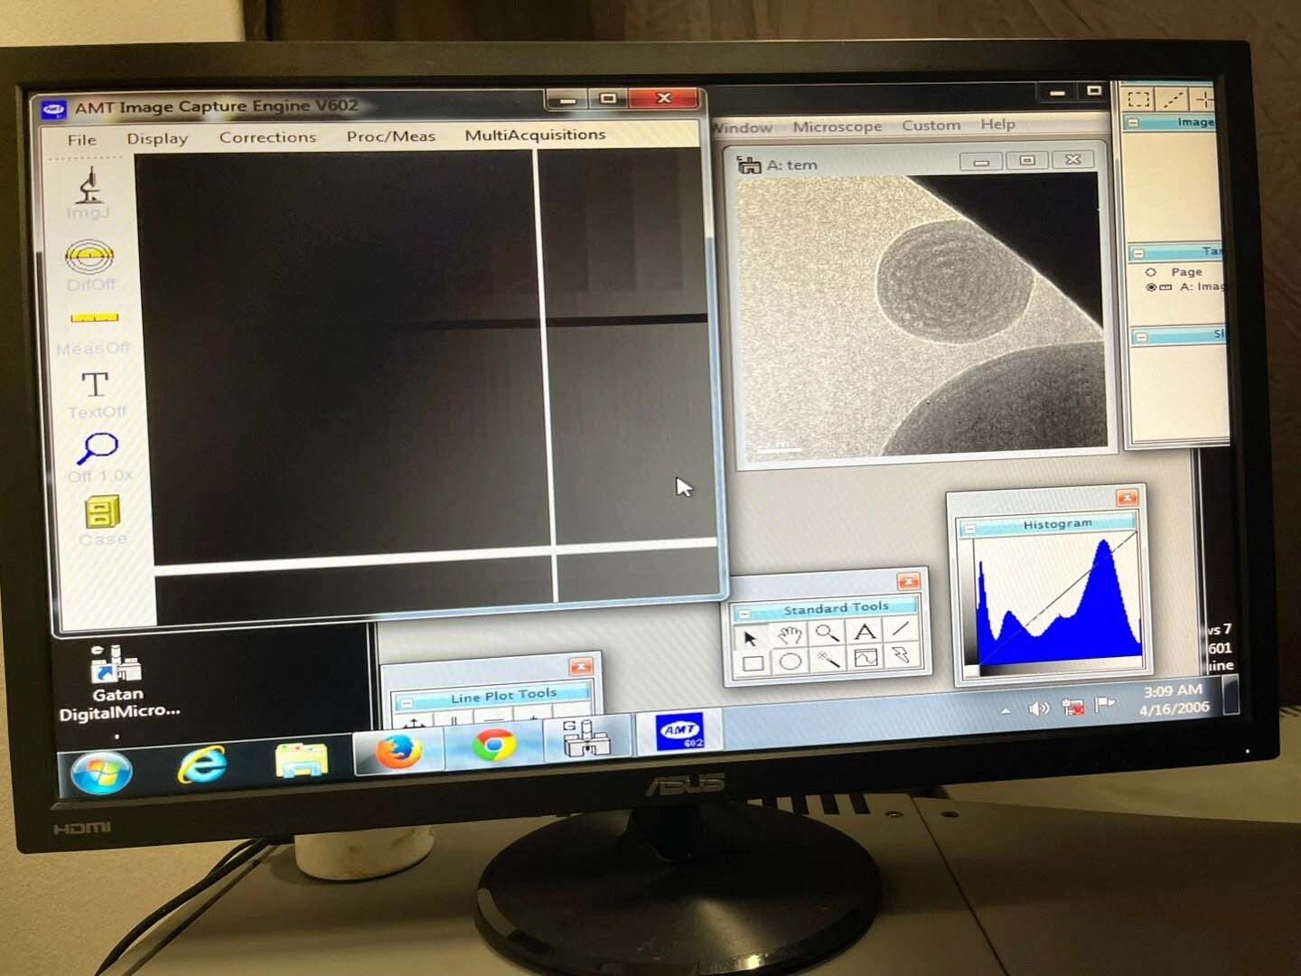Viewport: 1301px width, 976px height.
Task: Maximize the 'A: tem' image window
Action: (x=1026, y=160)
